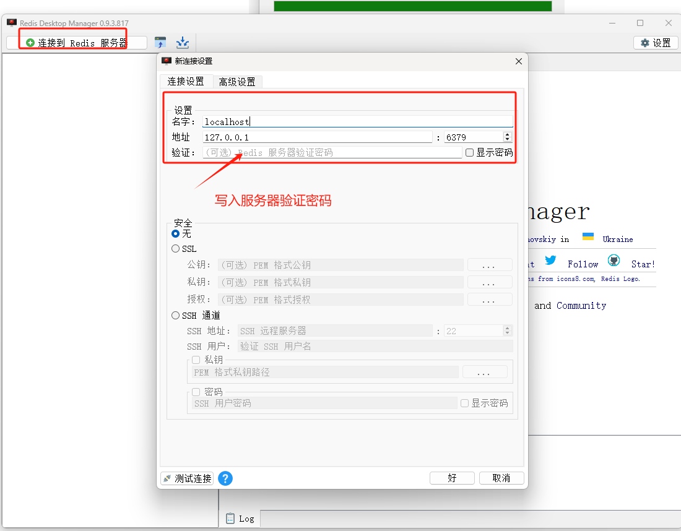
Task: Toggle SSH 显示密码 checkbox
Action: (x=464, y=403)
